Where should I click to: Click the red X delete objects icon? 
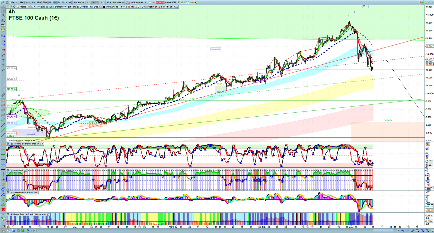3,209
